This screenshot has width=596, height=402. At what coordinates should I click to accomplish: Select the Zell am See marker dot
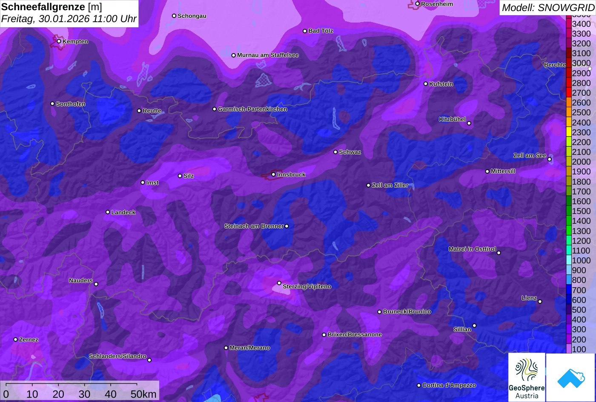tap(550, 160)
